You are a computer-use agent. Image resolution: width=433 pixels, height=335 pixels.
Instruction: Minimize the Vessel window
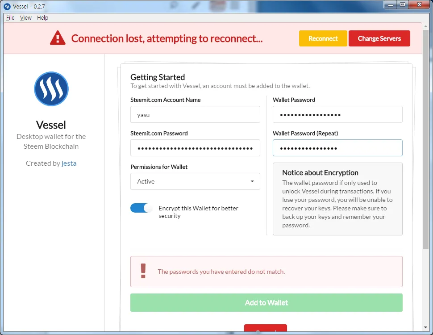tap(391, 5)
